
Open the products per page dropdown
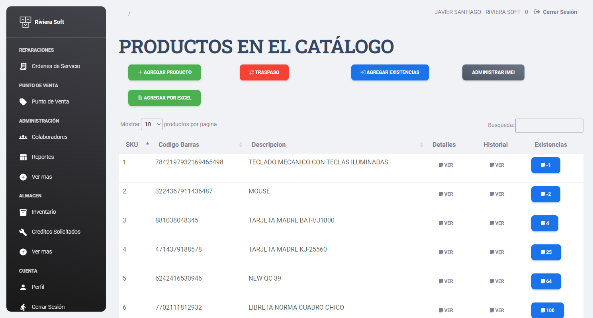(x=152, y=124)
